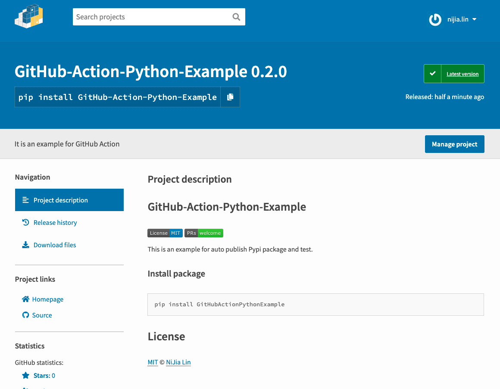This screenshot has height=389, width=500.
Task: Click the user avatar icon
Action: point(435,19)
